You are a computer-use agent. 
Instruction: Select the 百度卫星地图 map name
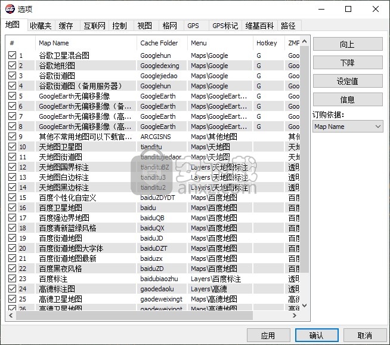point(60,208)
